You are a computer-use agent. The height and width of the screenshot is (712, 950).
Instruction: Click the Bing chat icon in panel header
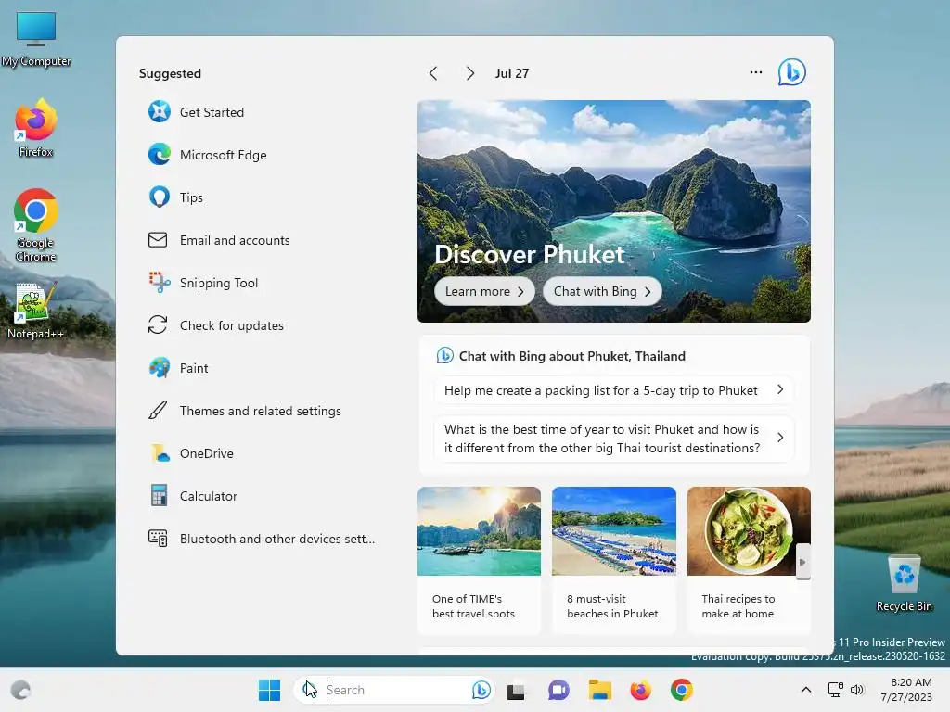coord(792,72)
